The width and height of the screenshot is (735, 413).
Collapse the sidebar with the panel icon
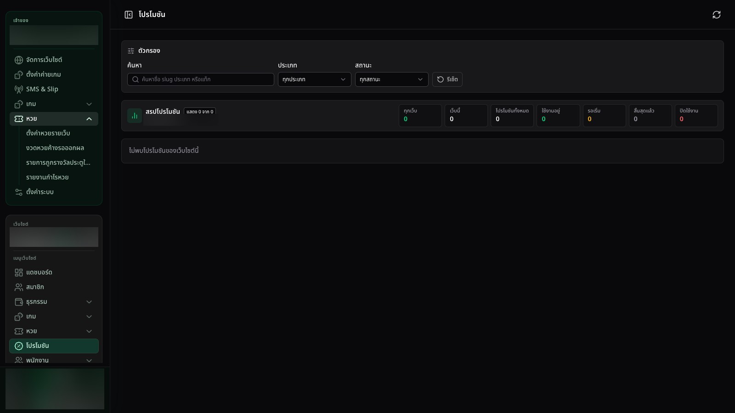point(129,15)
